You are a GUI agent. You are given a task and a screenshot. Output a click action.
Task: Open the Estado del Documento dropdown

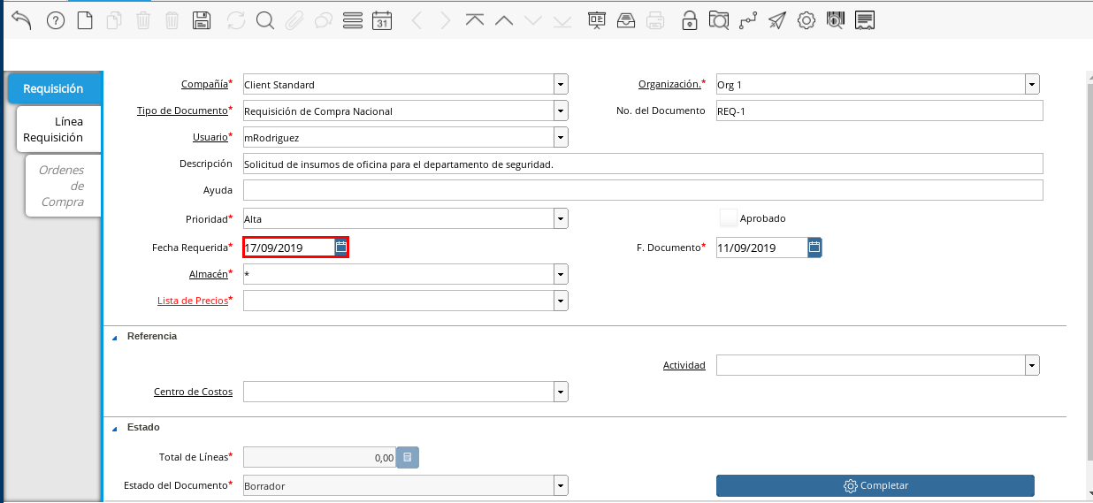pos(561,485)
